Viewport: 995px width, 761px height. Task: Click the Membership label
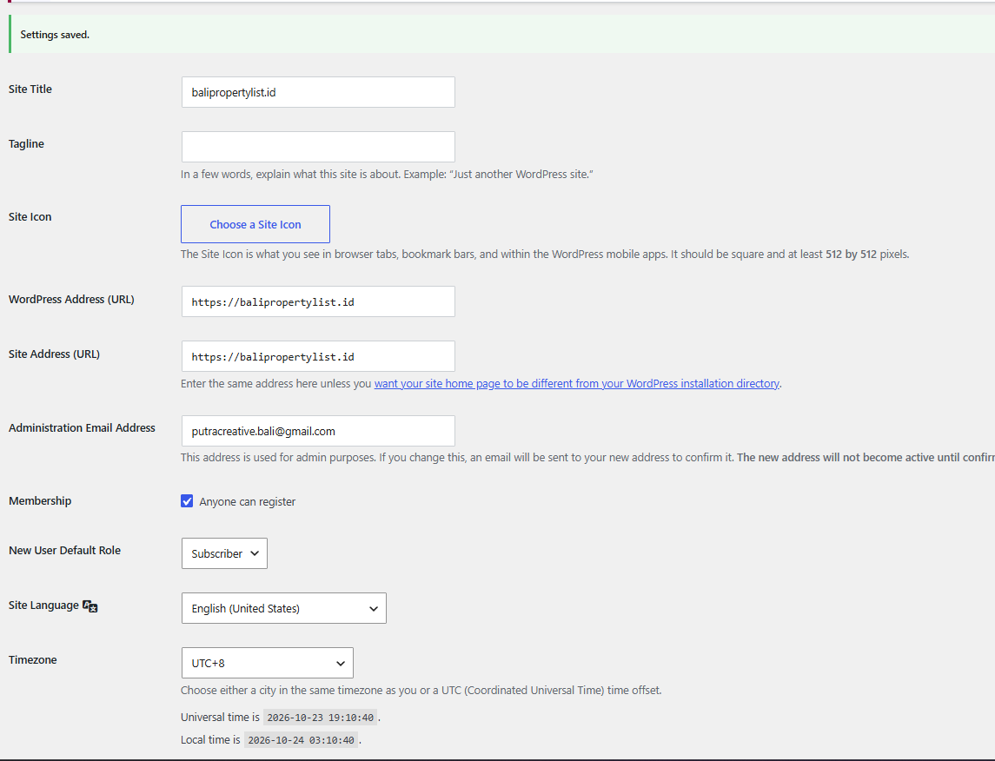click(x=40, y=501)
